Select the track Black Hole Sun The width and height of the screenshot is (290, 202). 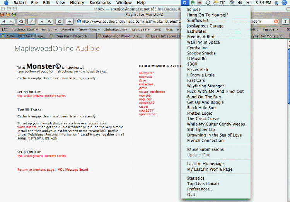tap(216, 108)
